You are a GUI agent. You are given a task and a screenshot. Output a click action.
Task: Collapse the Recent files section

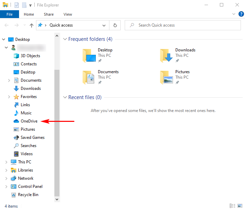pyautogui.click(x=65, y=97)
